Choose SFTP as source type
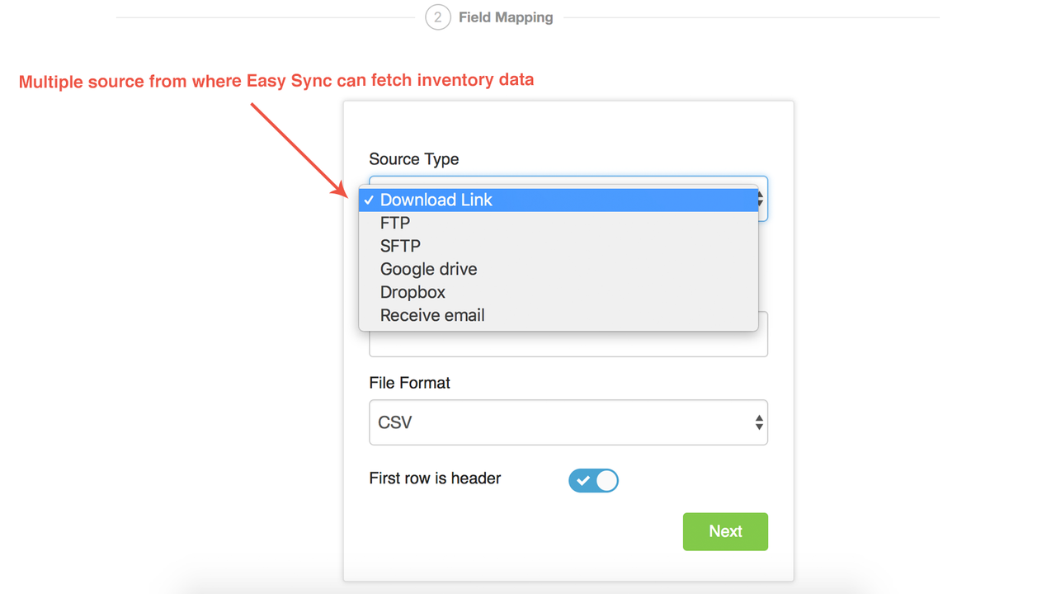This screenshot has height=594, width=1056. coord(559,246)
